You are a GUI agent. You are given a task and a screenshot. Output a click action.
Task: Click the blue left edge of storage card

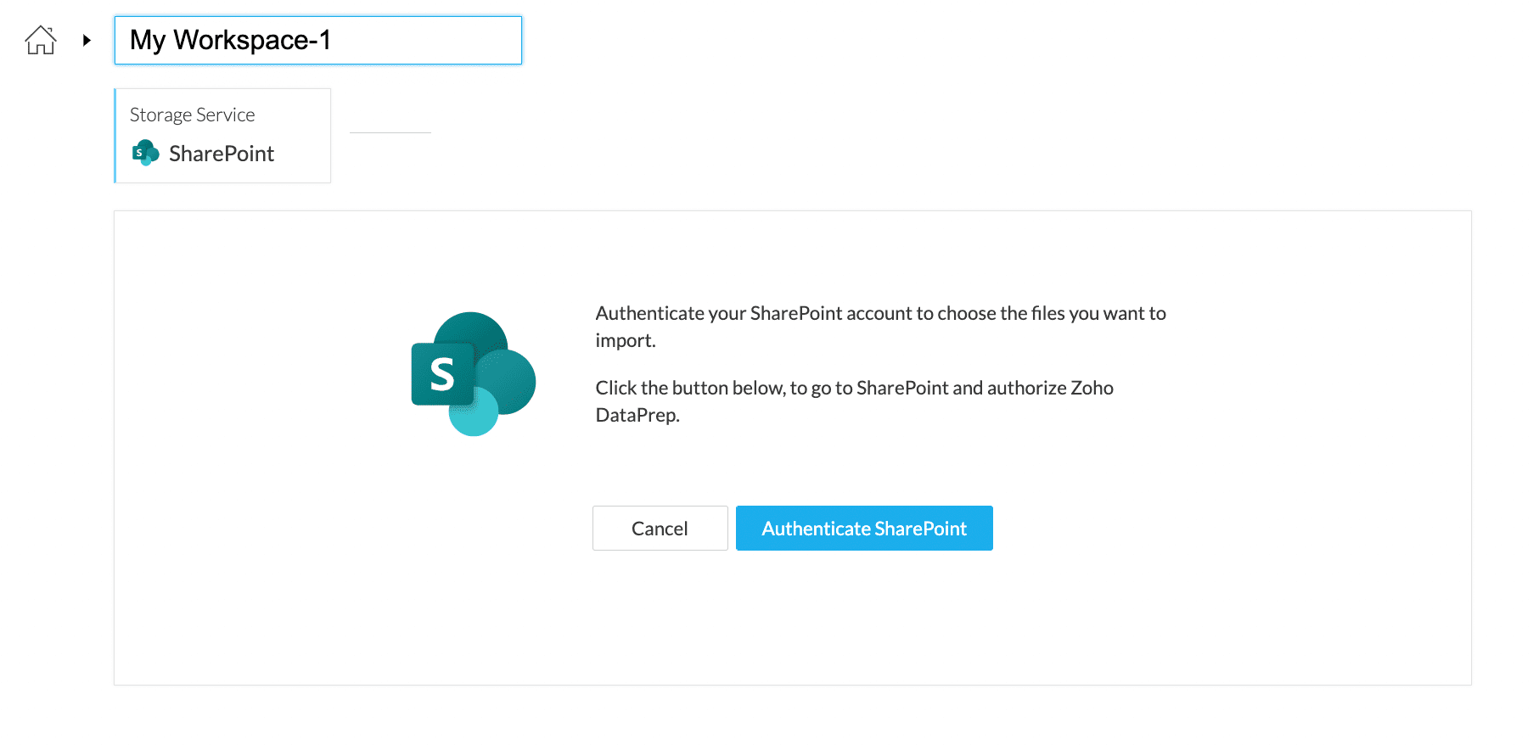115,136
